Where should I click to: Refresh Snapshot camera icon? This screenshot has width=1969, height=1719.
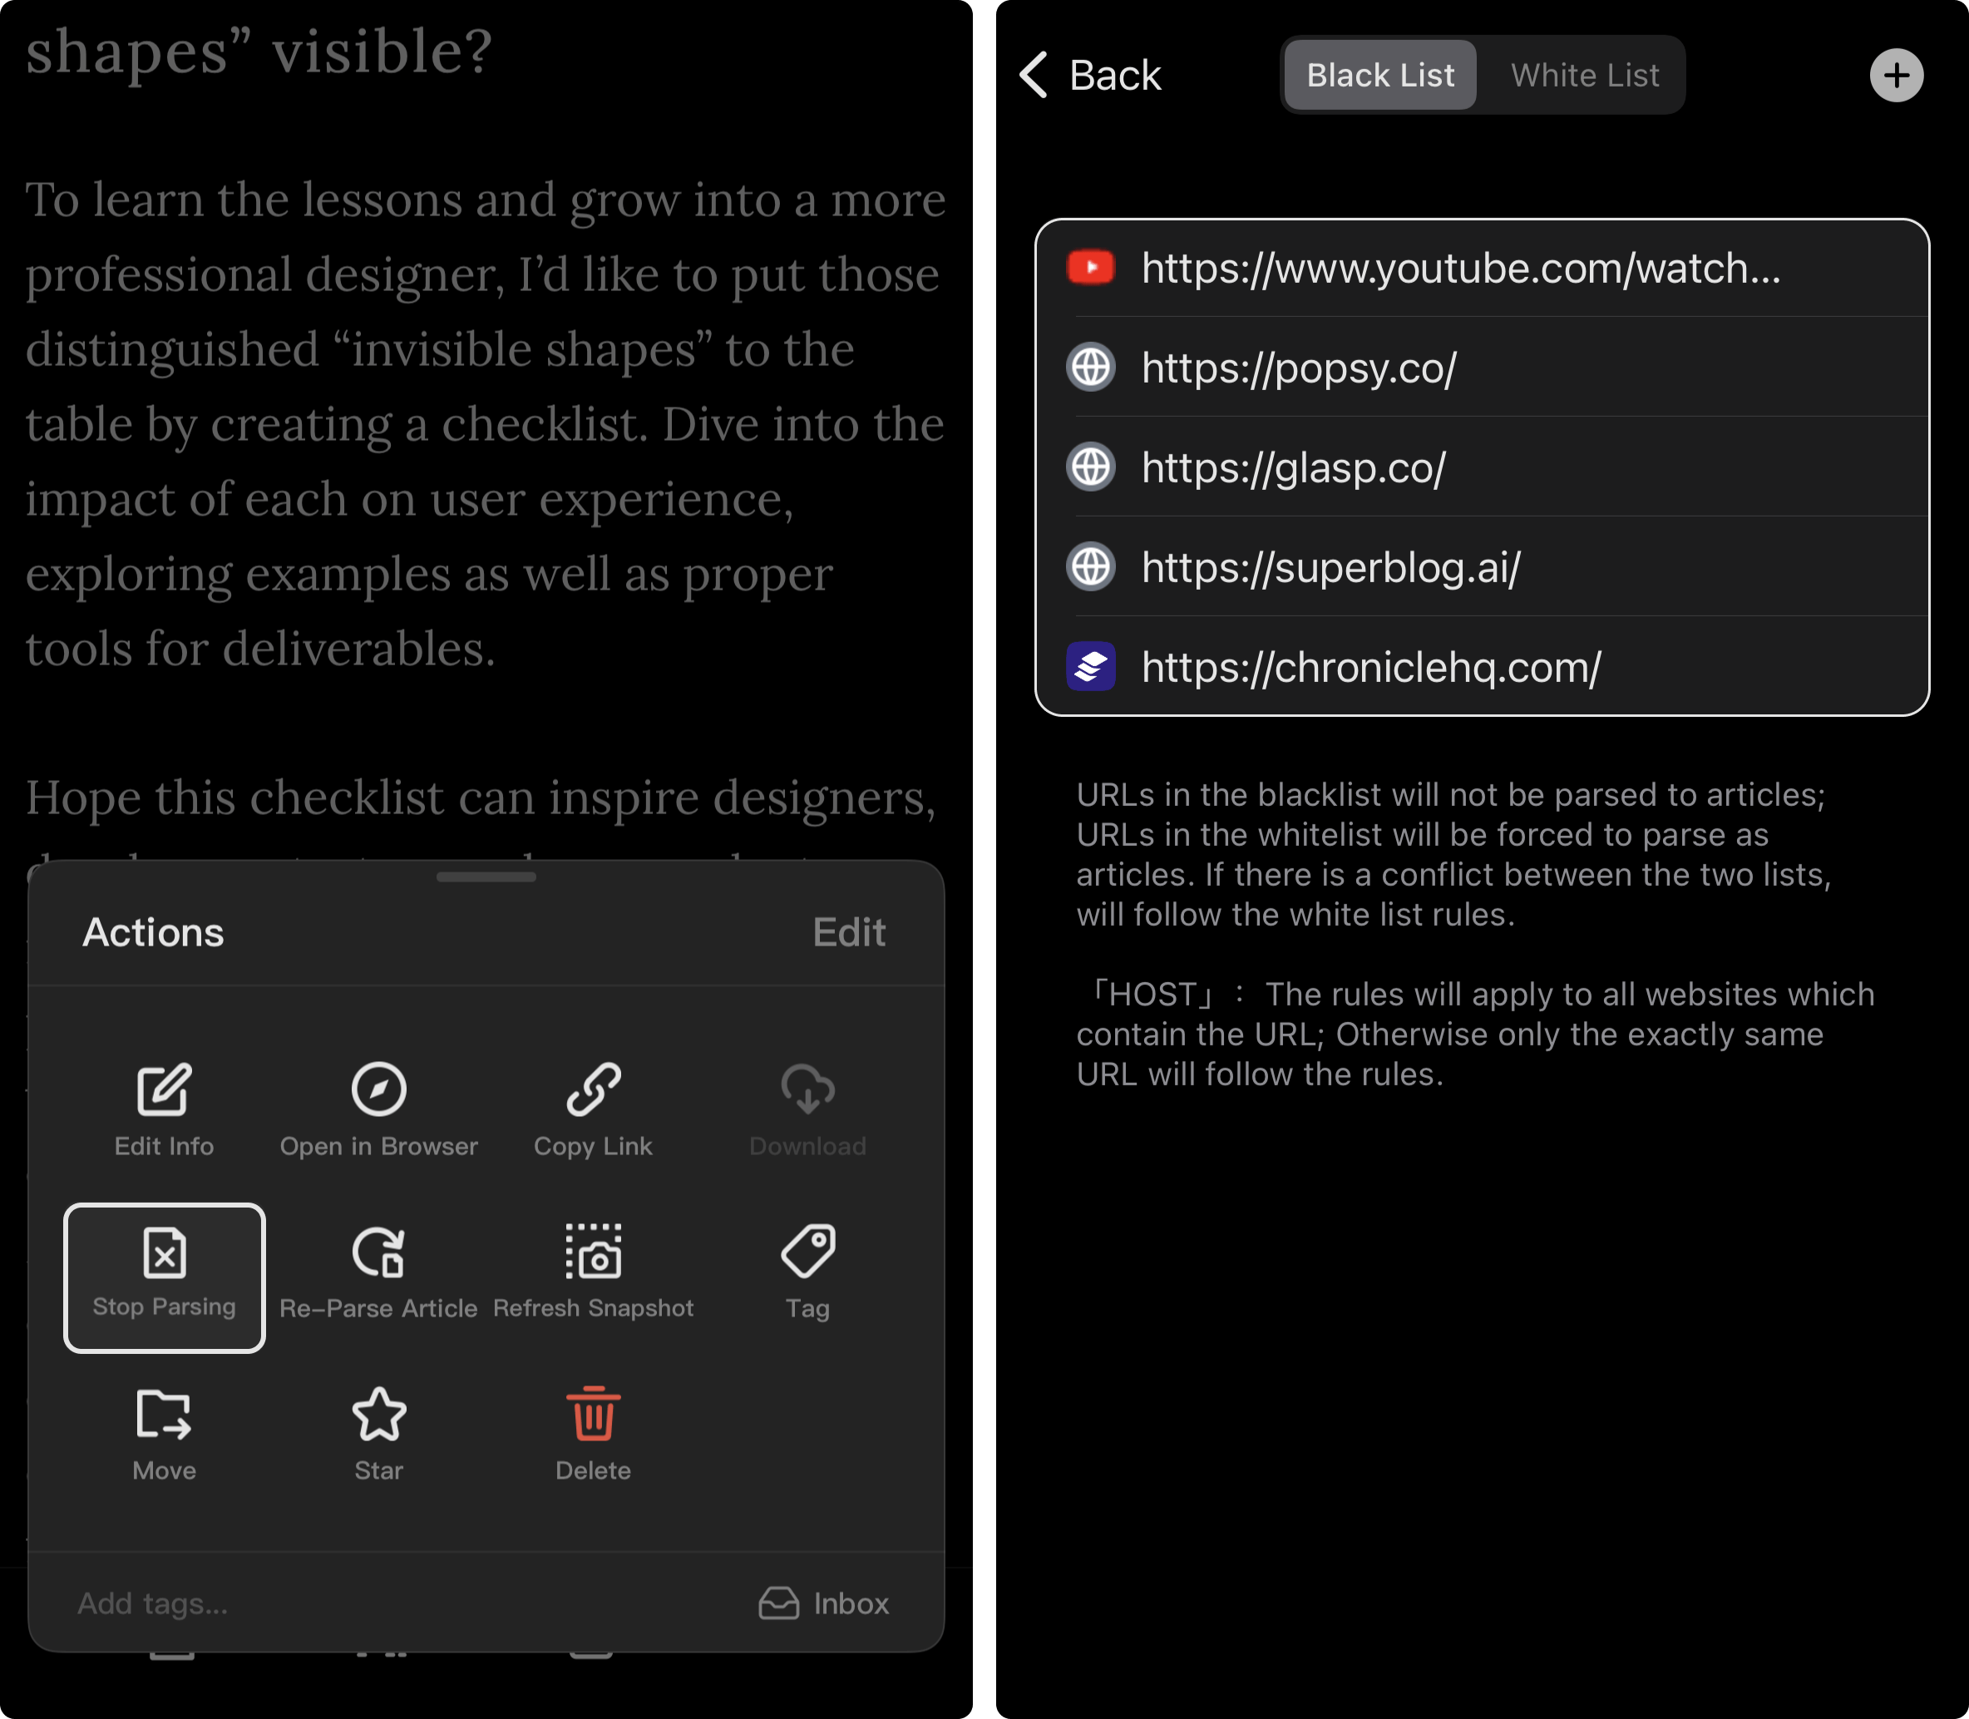(x=593, y=1251)
